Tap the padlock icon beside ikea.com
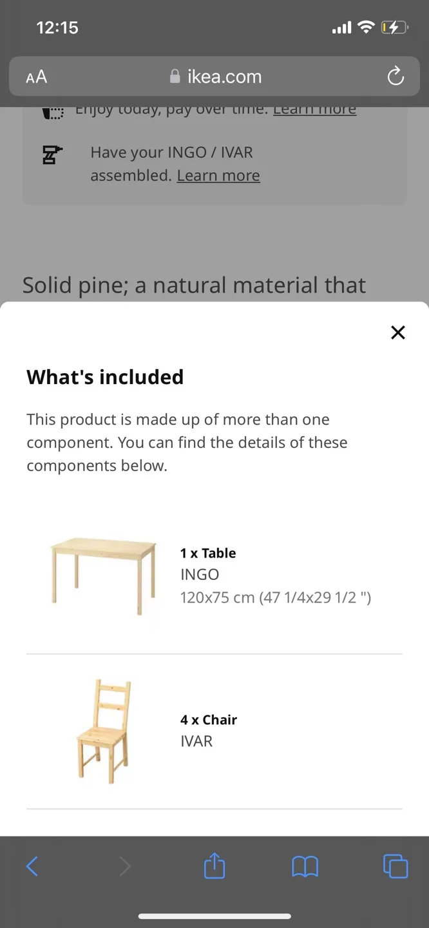 point(174,76)
